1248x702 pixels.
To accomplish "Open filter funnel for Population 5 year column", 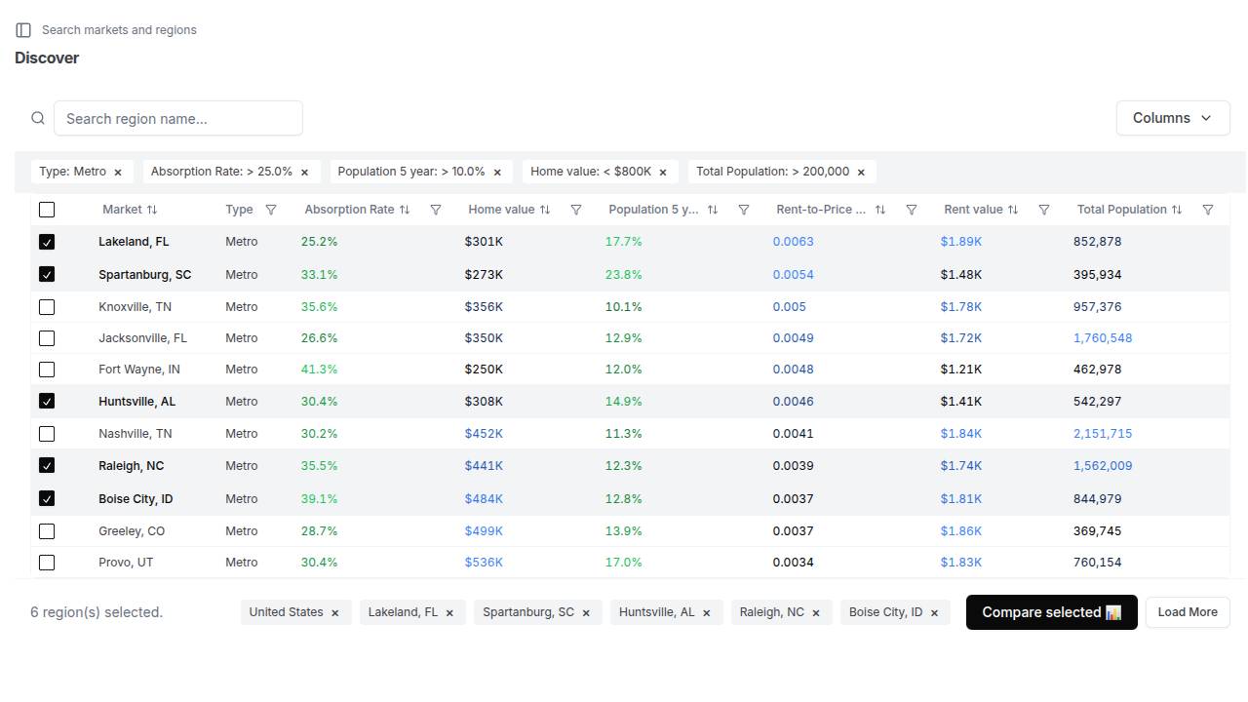I will click(744, 210).
